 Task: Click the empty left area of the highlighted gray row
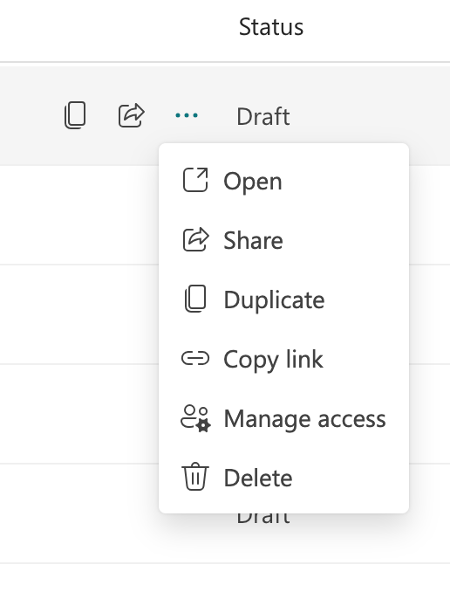coord(31,116)
